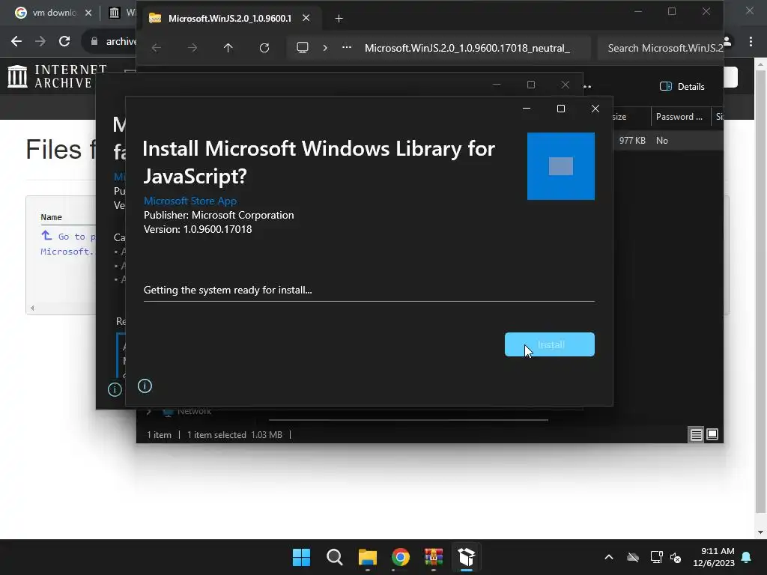The height and width of the screenshot is (575, 767).
Task: Click the left arrow of the horizontal scrollbar
Action: [32, 308]
